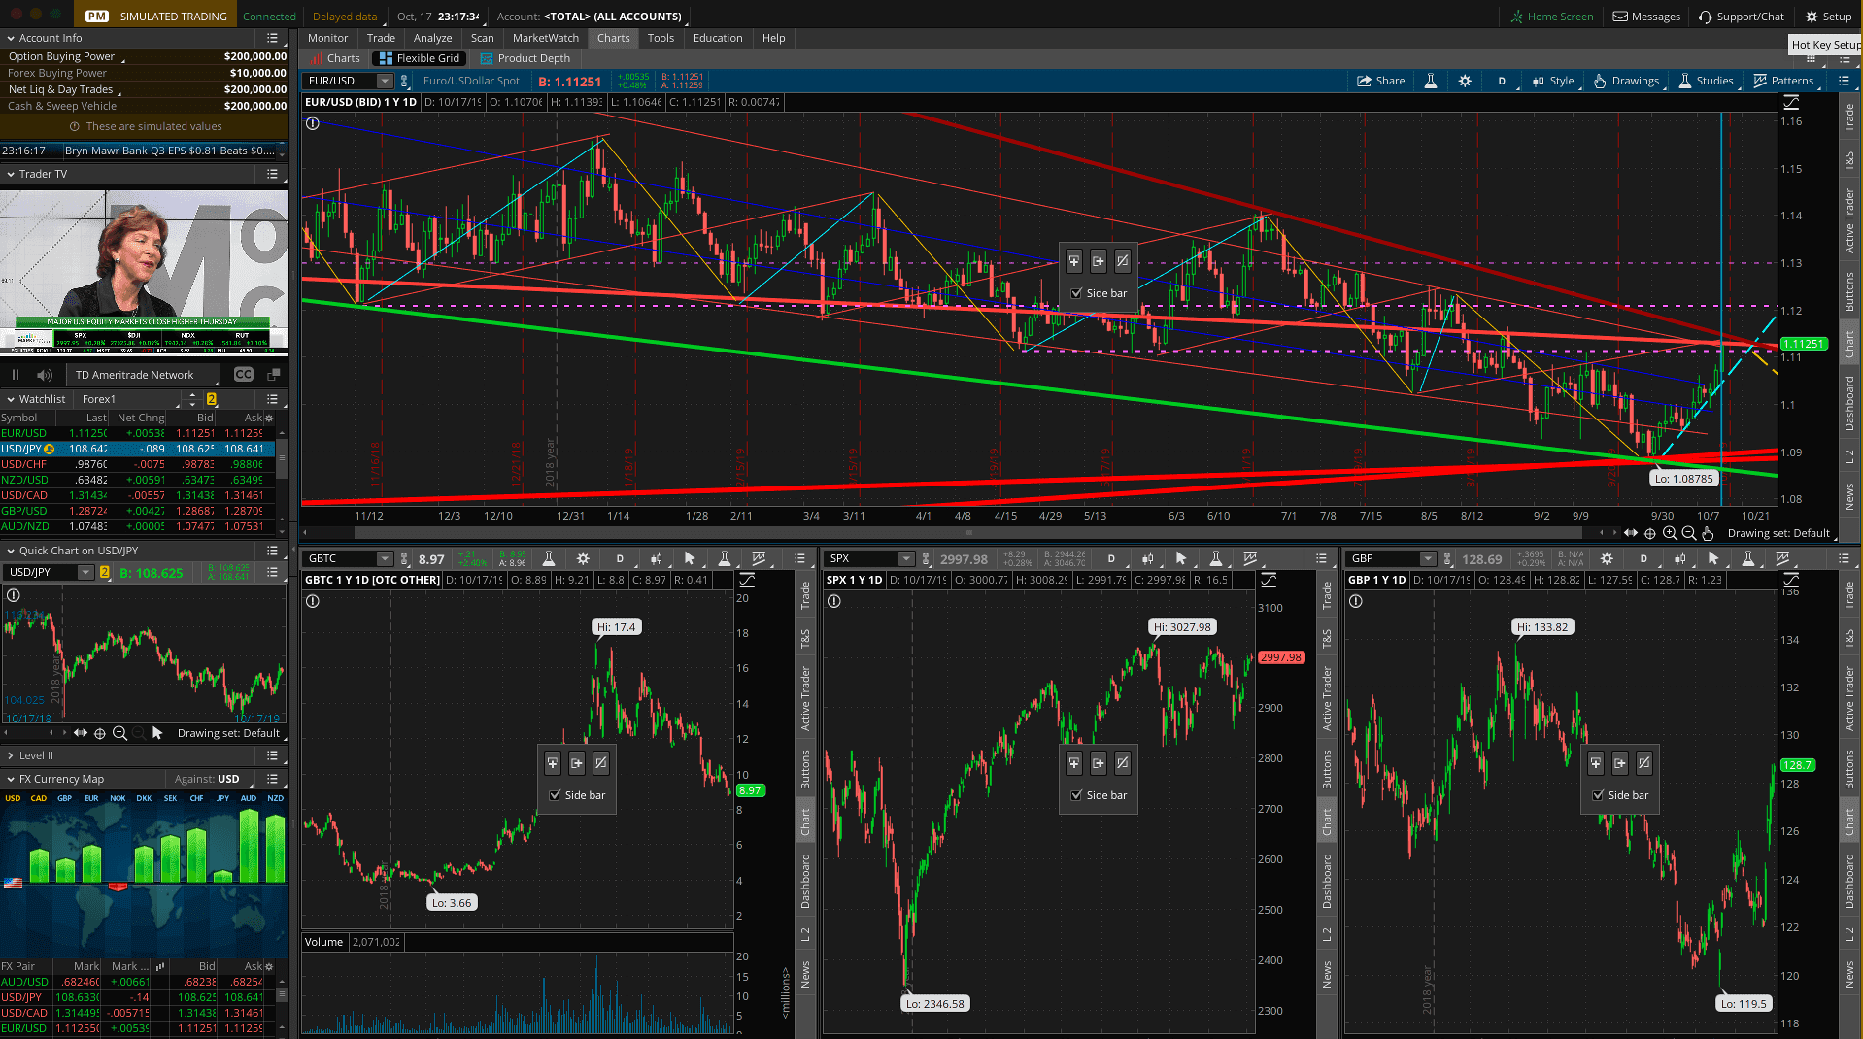1863x1039 pixels.
Task: Open Watchlist gadget menu icon
Action: pos(273,399)
